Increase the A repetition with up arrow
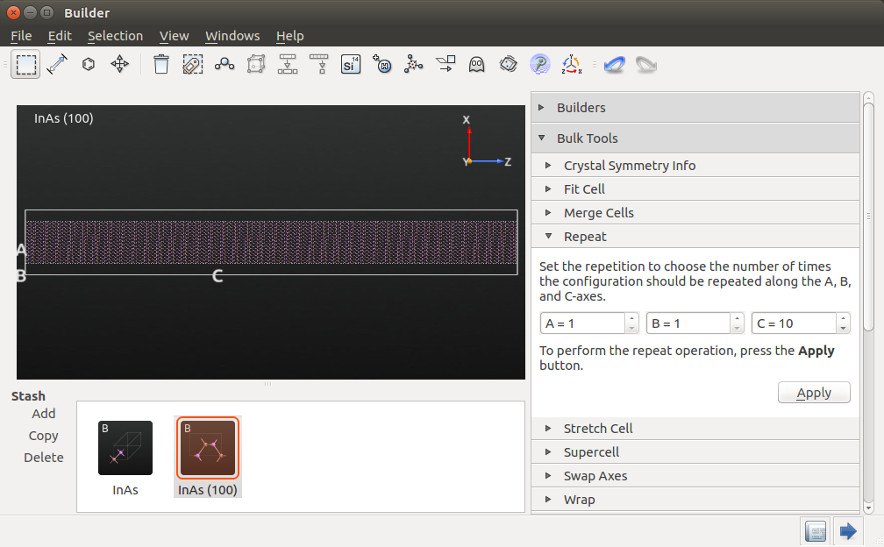Screen dimensions: 884x547 tap(632, 318)
